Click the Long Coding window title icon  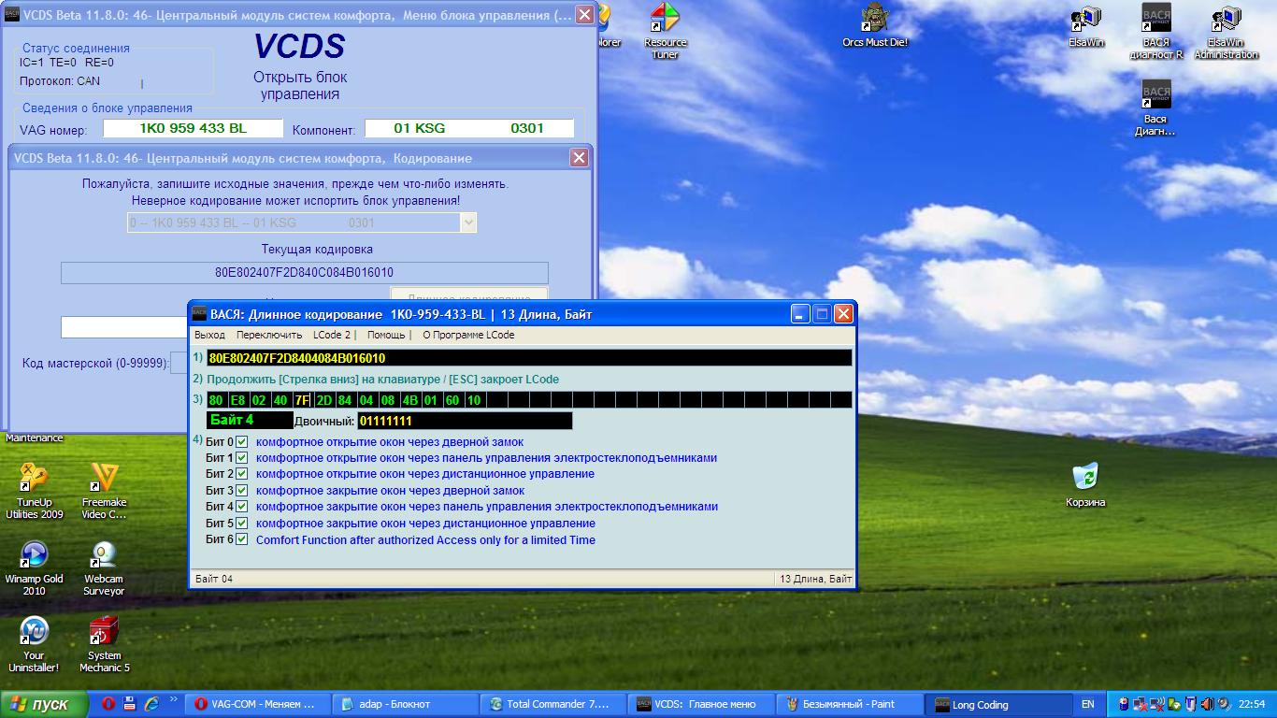199,314
